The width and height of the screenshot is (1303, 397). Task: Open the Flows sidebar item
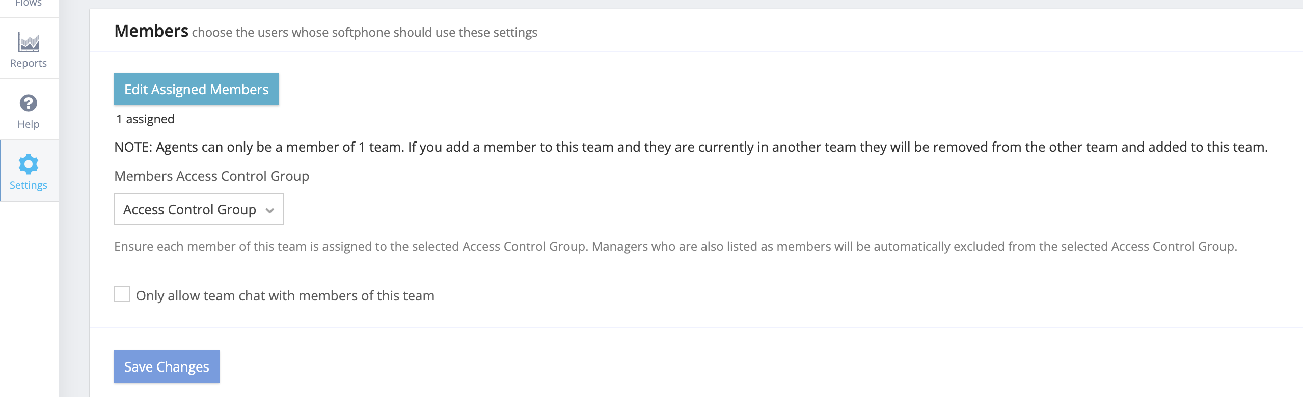pos(29,4)
